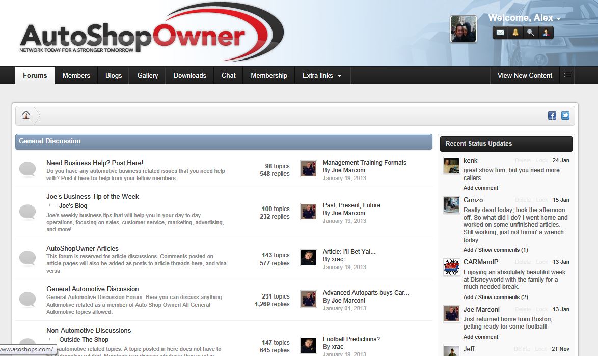Go to the Gallery tab
Screen dimensions: 598x356
(x=148, y=75)
